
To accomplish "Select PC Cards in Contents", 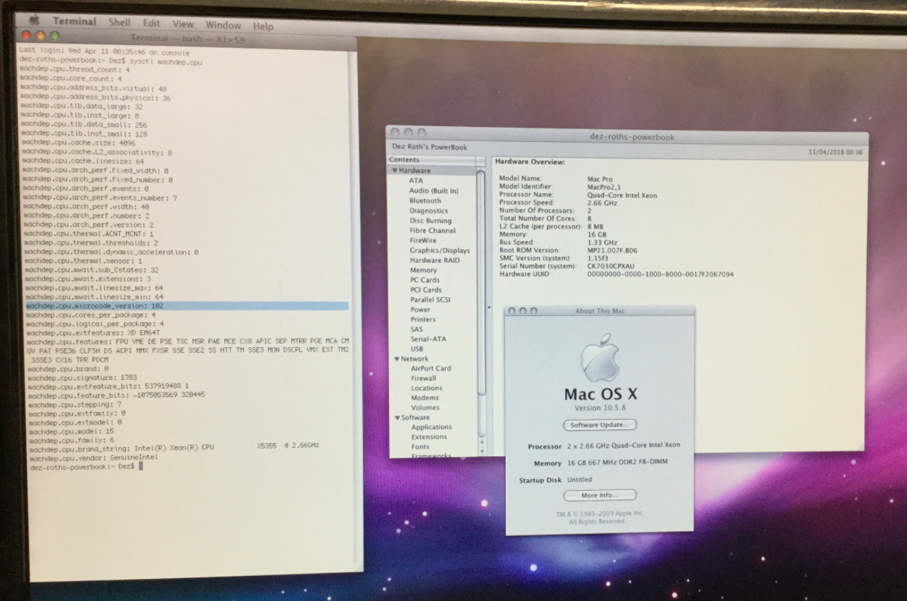I will (425, 280).
